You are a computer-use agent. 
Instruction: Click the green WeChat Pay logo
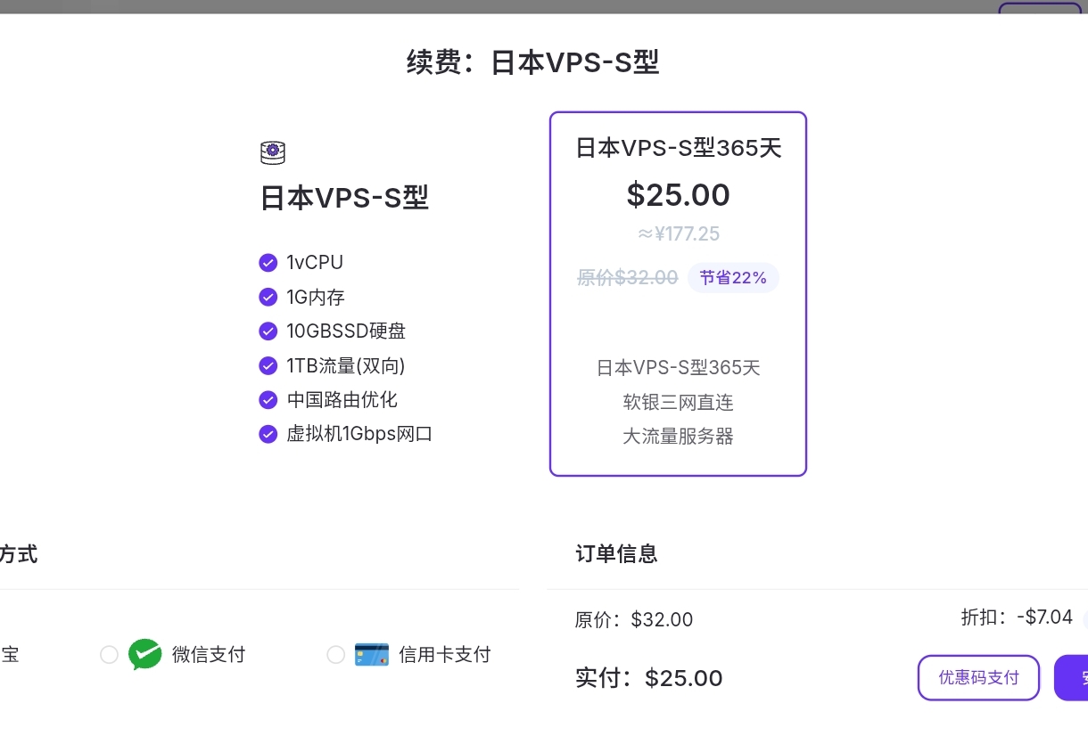pyautogui.click(x=144, y=655)
